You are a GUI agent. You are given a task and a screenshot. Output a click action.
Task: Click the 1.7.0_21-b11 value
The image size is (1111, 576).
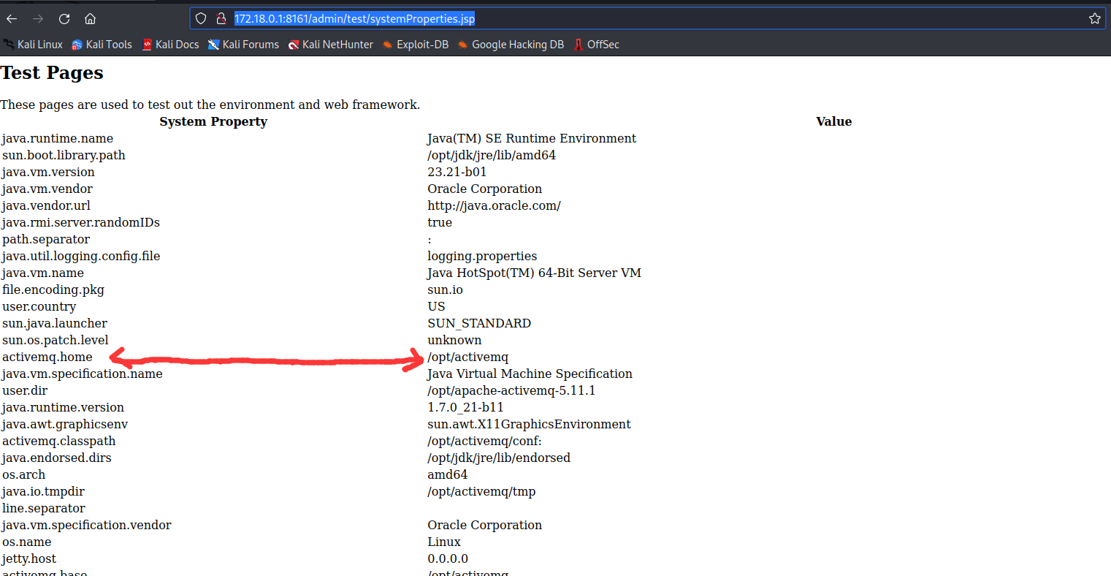(x=466, y=407)
